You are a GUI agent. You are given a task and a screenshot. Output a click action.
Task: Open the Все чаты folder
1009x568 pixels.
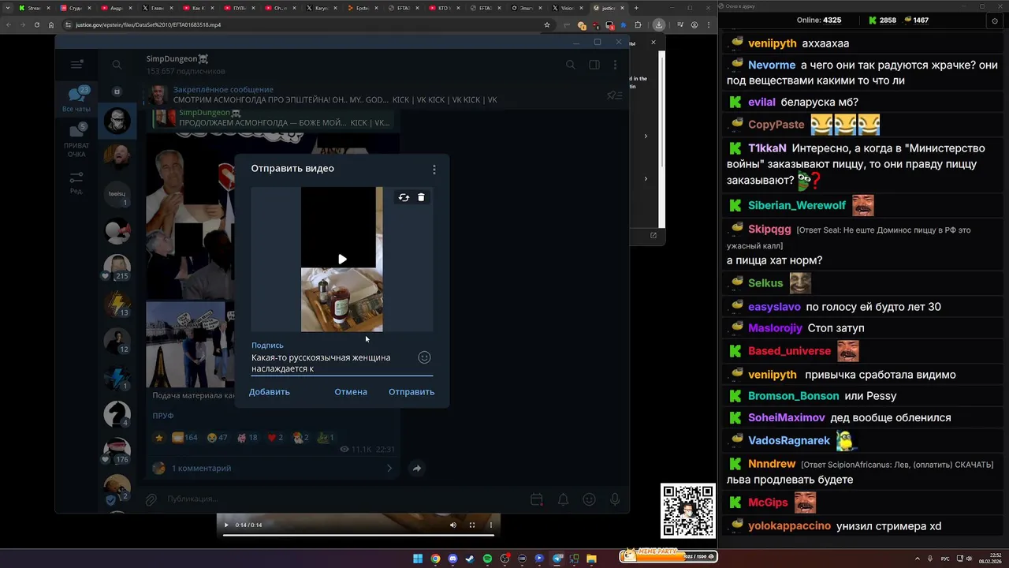tap(76, 100)
